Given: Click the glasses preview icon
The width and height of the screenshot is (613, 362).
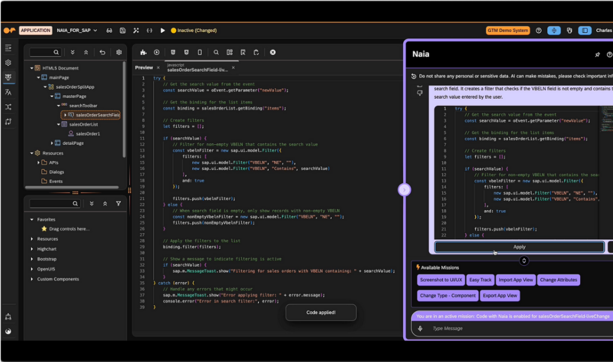Looking at the screenshot, I should pyautogui.click(x=109, y=31).
